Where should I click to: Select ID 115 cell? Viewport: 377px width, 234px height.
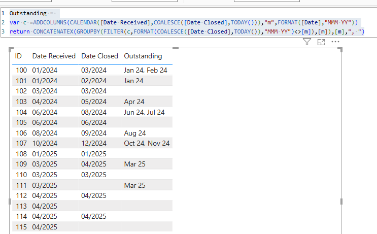click(x=21, y=227)
